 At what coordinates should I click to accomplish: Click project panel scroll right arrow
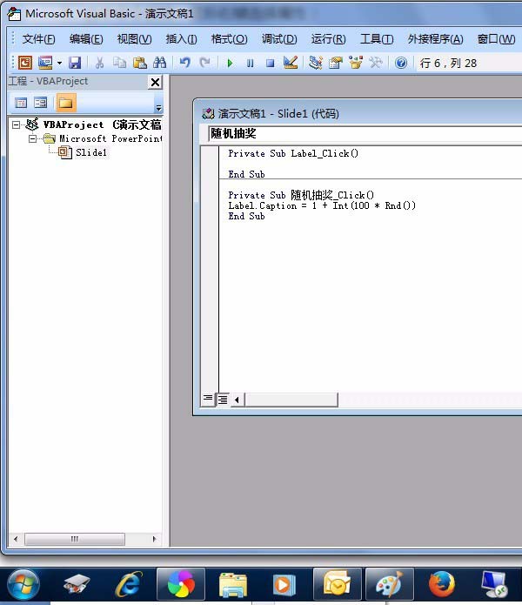tap(155, 539)
